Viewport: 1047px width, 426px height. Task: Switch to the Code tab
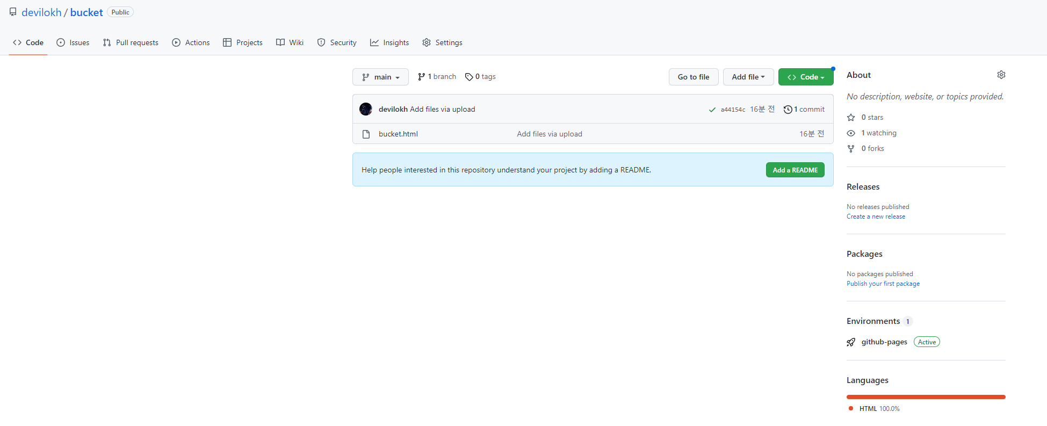coord(28,42)
